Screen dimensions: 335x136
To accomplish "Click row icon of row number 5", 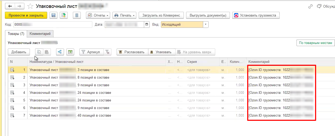I will (x=12, y=100).
